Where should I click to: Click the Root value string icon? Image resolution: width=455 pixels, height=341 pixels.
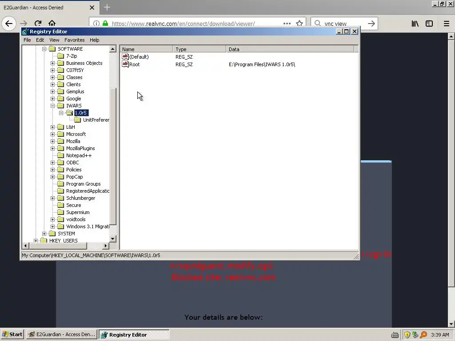point(125,64)
